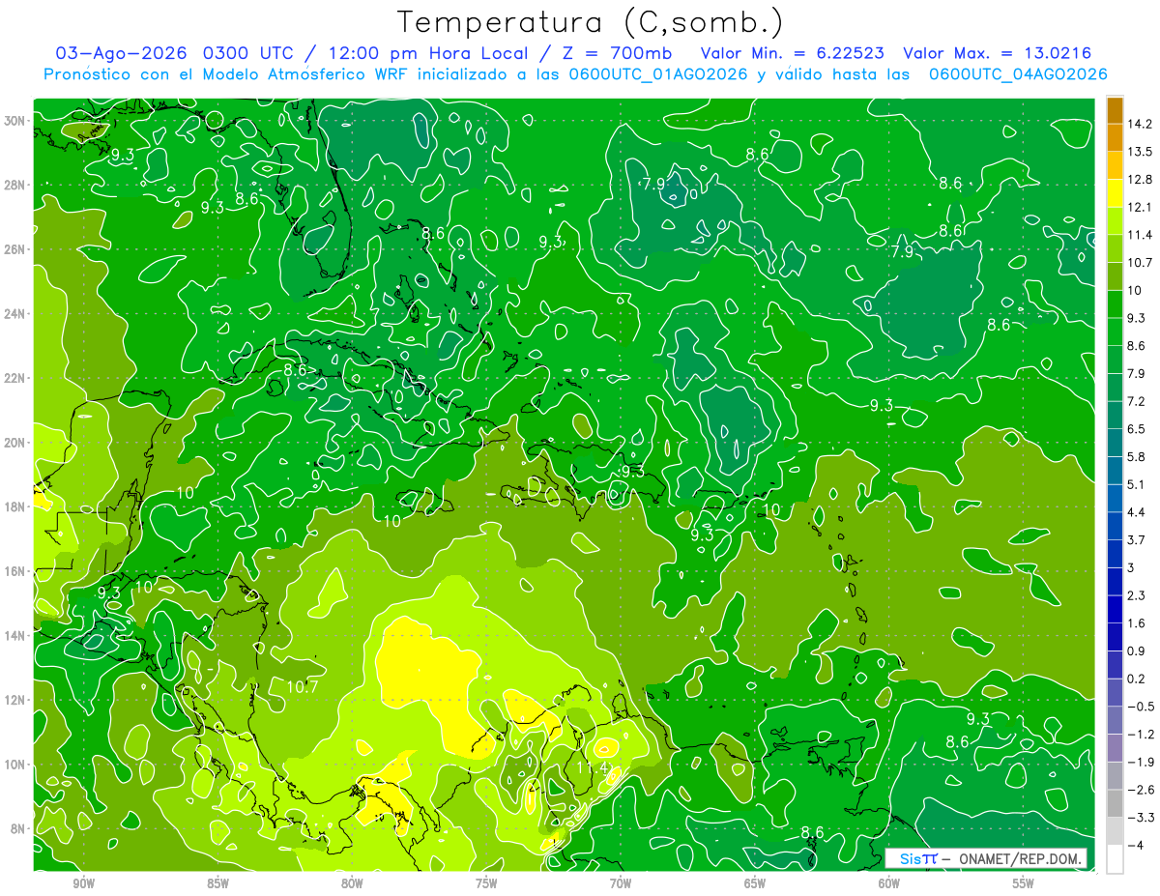Click the "7.2" colorbar legend value
1160x896 pixels.
[1137, 401]
